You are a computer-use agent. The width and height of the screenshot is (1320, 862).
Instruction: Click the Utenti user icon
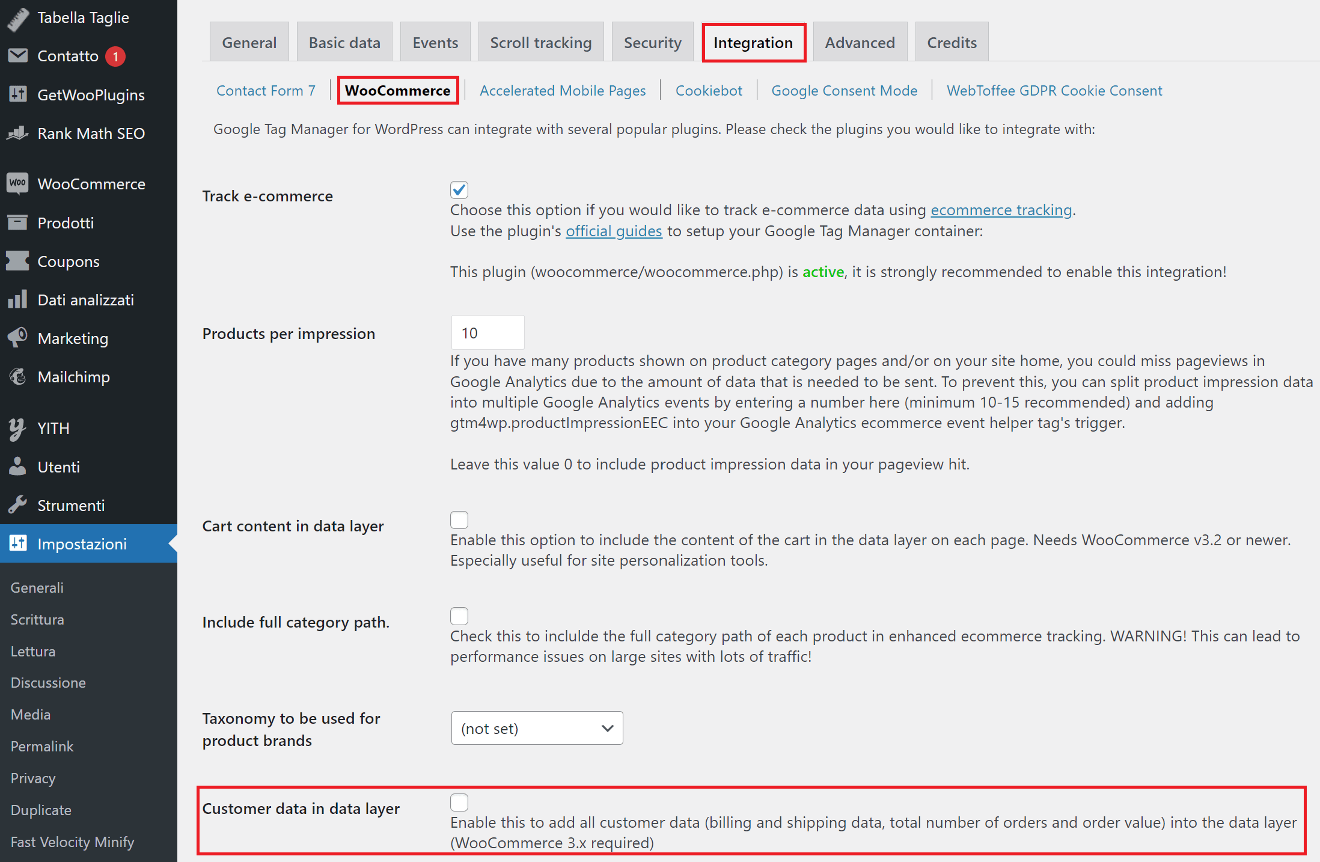(x=18, y=466)
